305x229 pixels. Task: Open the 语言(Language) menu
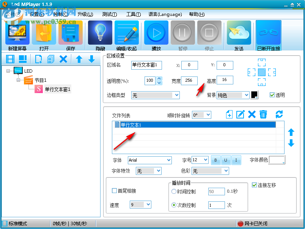pyautogui.click(x=165, y=14)
